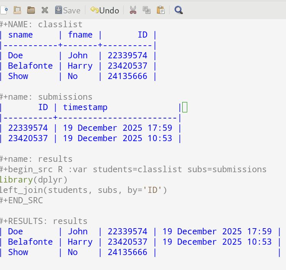Click the Open file icon
This screenshot has height=270, width=286.
(17, 10)
